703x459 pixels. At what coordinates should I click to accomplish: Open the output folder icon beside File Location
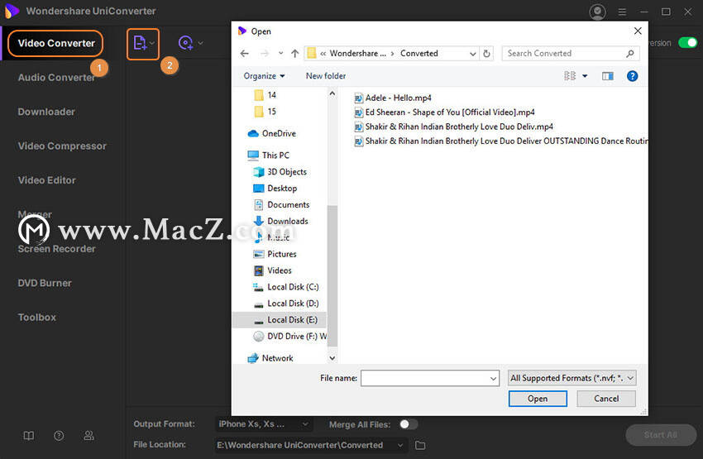[x=420, y=445]
